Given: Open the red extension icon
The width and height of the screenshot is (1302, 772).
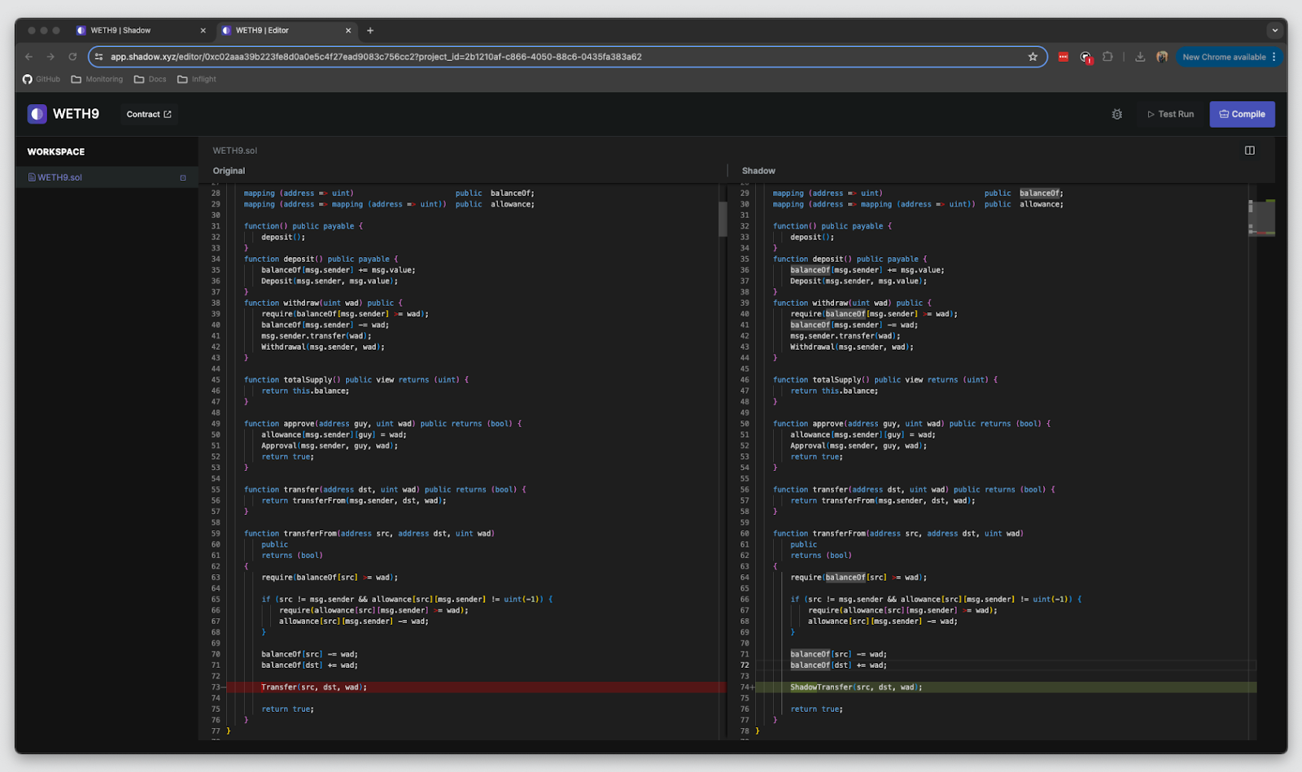Looking at the screenshot, I should point(1063,57).
